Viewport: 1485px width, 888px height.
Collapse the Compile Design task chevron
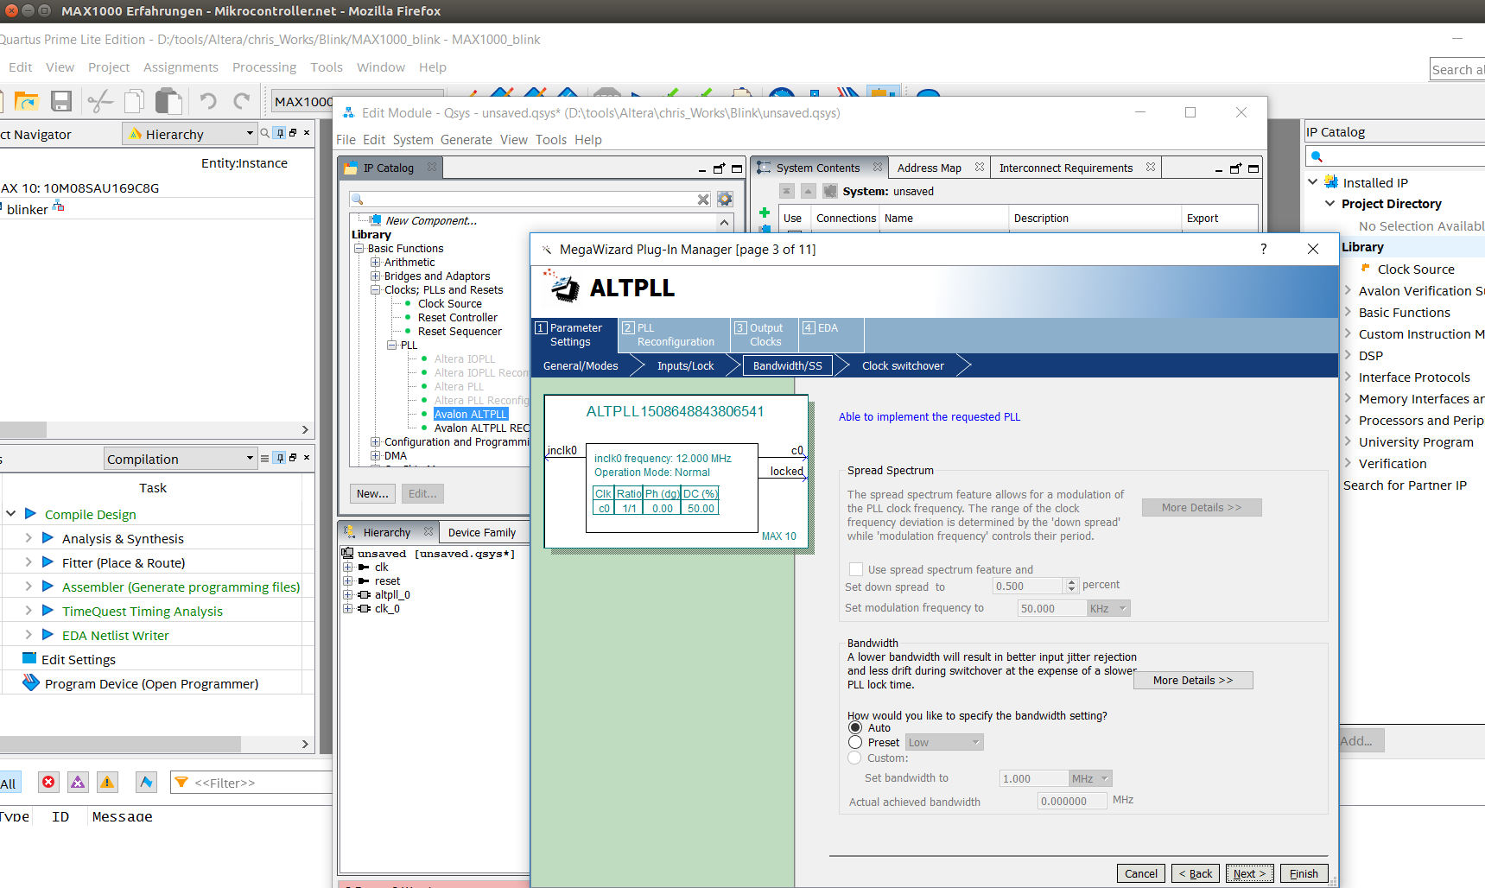point(10,513)
